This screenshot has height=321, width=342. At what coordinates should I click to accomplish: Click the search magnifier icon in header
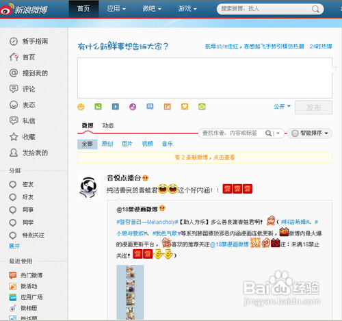click(x=315, y=9)
